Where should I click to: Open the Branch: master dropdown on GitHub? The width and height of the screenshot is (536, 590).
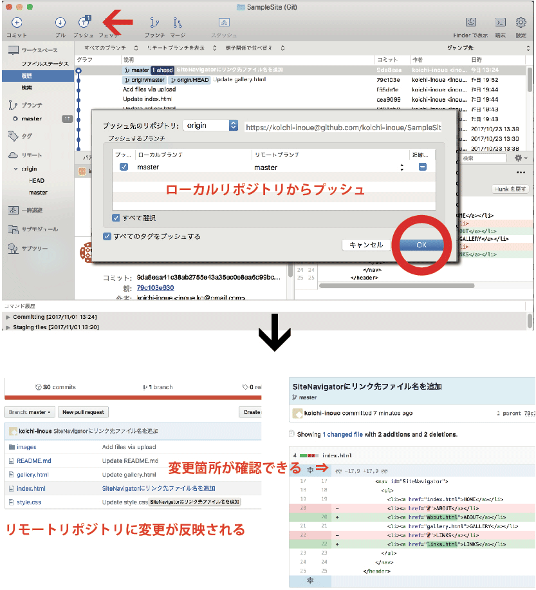(x=30, y=412)
